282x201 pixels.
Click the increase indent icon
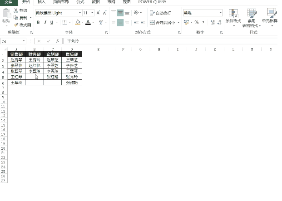pyautogui.click(x=143, y=23)
